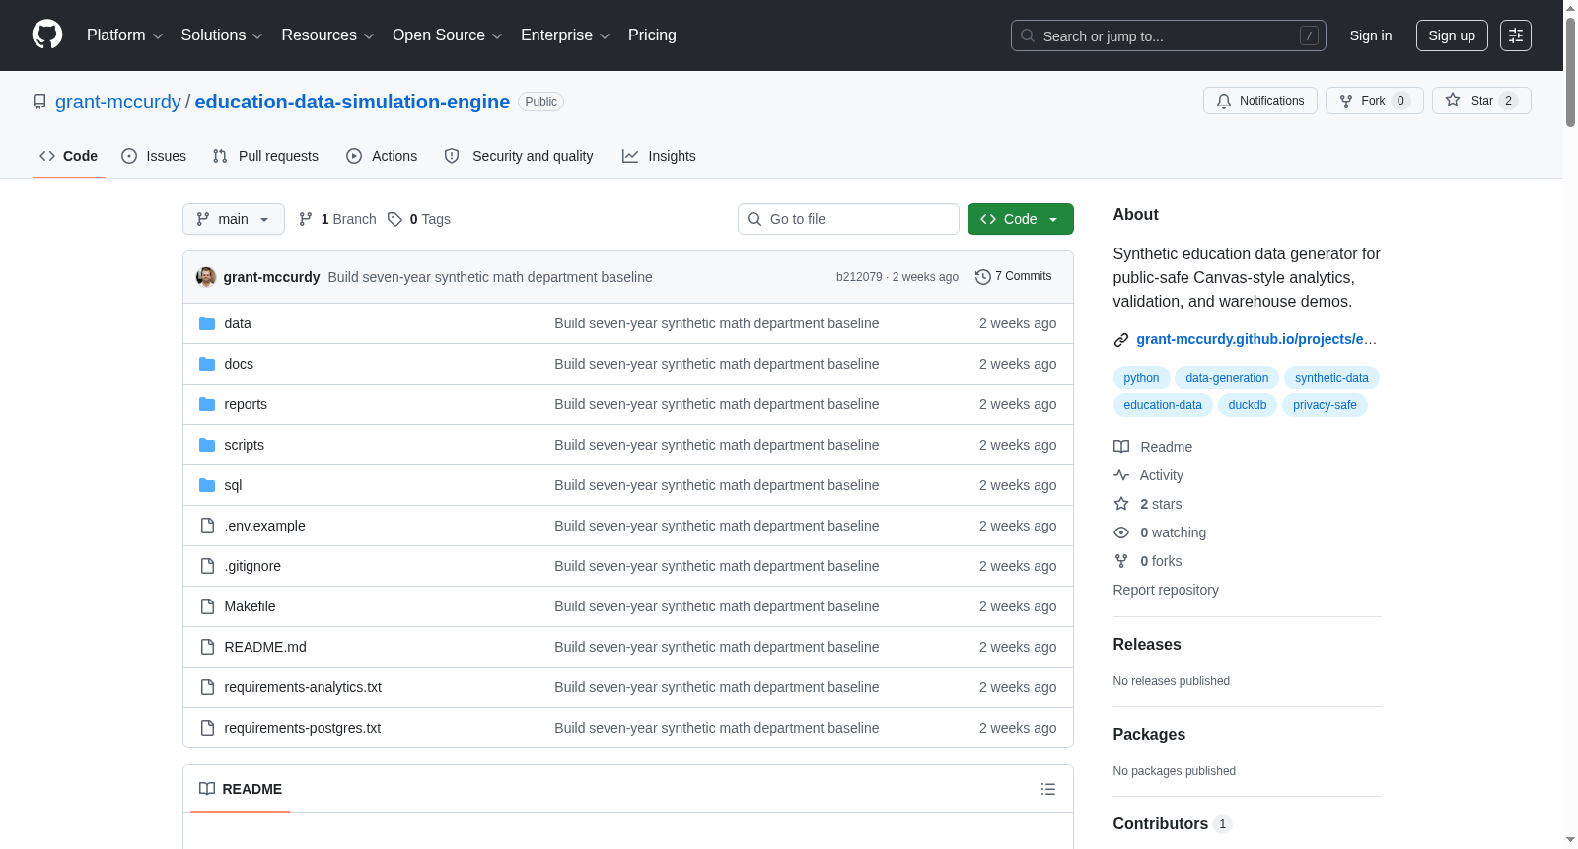Click the watching eye icon
The height and width of the screenshot is (849, 1578).
(1121, 532)
